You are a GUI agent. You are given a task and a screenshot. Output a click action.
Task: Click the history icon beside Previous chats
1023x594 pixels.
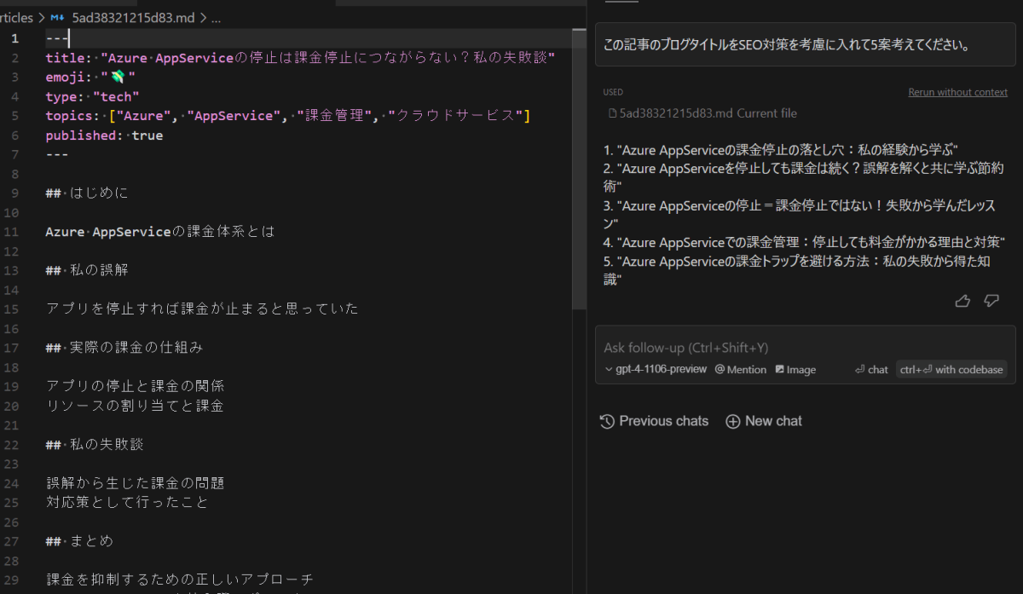[607, 421]
